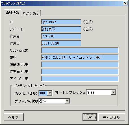130x125 pixels.
Task: Select the 作成日 field showing 2001.09.28
Action: (x=61, y=43)
